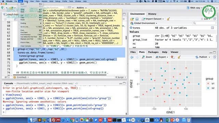Choose Find in Files... from Edit menu
This screenshot has width=219, height=123.
(x=25, y=42)
